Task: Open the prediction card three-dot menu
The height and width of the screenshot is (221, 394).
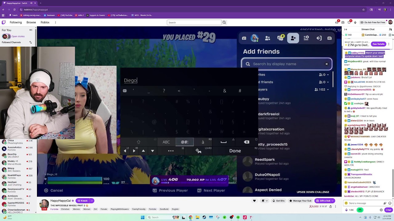Action: [389, 44]
